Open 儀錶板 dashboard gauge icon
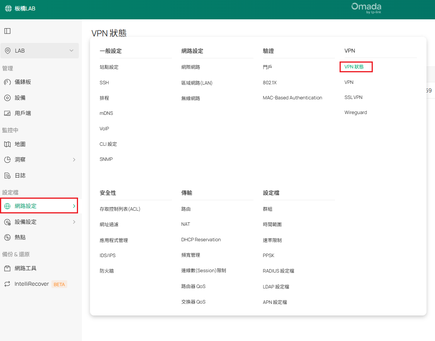435x341 pixels. pyautogui.click(x=7, y=82)
